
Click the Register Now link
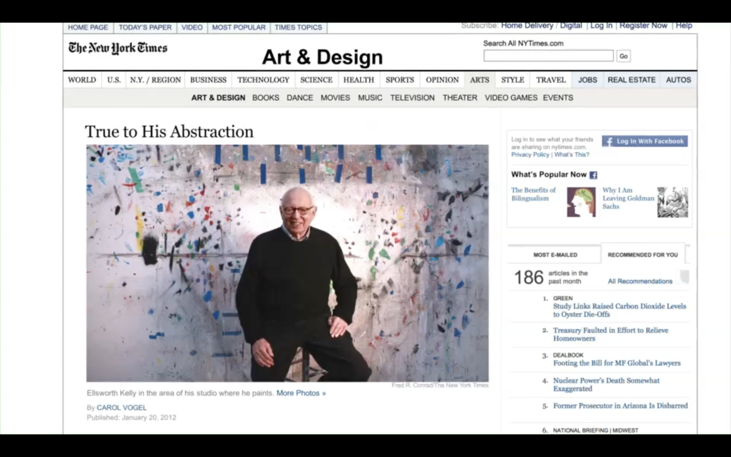pyautogui.click(x=643, y=26)
